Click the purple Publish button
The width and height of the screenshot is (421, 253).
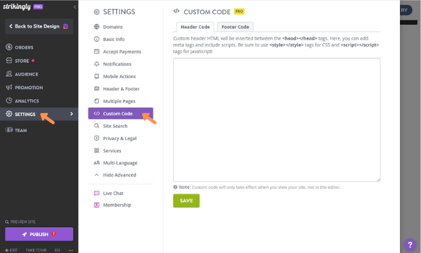coord(39,234)
